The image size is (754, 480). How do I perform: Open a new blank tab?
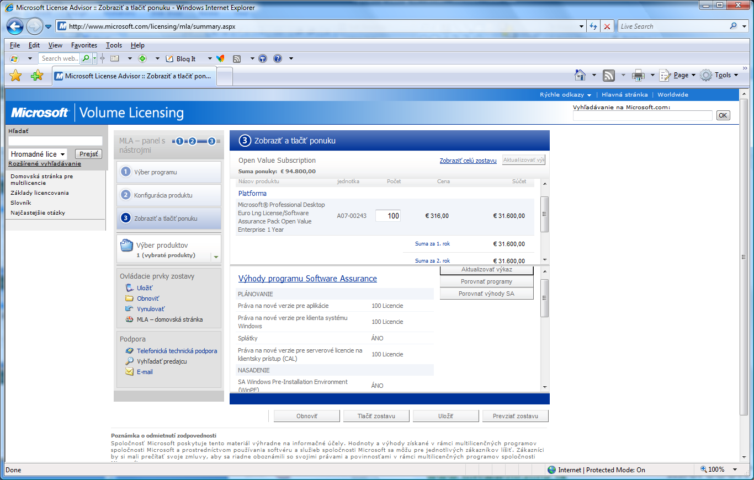(224, 77)
